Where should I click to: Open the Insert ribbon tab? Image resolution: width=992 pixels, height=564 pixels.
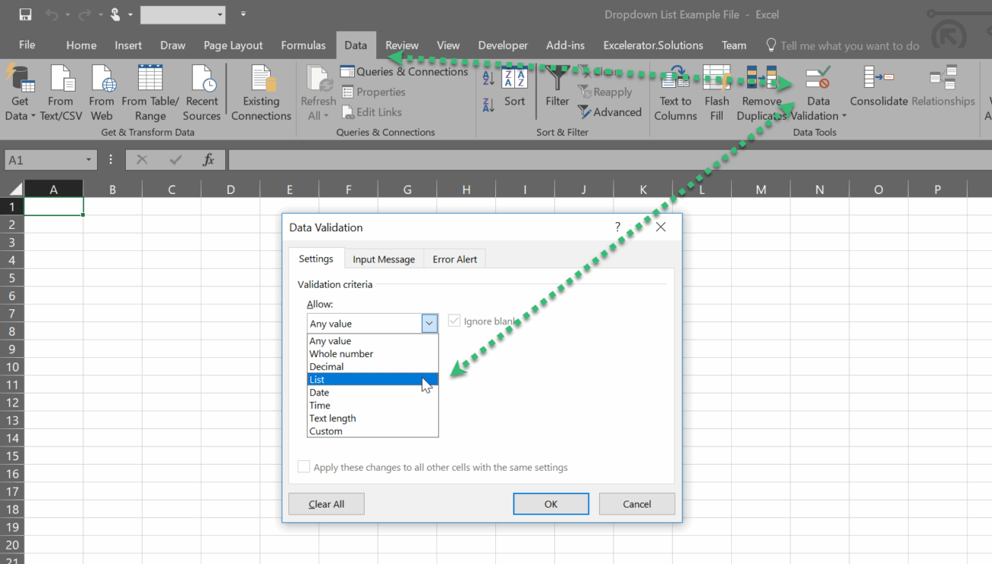[x=128, y=46]
